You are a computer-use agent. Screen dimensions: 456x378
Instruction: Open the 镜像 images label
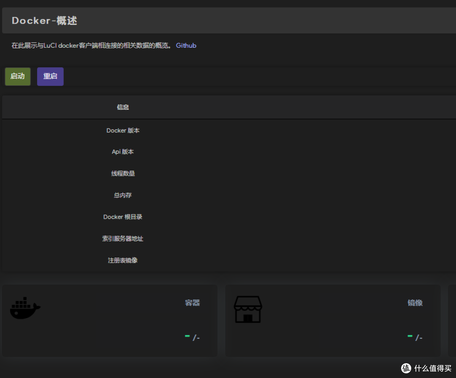415,303
